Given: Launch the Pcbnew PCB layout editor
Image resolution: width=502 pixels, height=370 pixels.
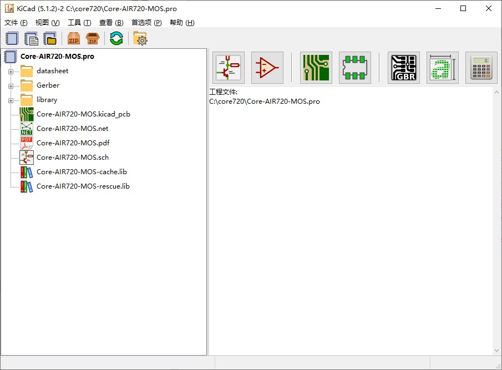Looking at the screenshot, I should pyautogui.click(x=316, y=68).
